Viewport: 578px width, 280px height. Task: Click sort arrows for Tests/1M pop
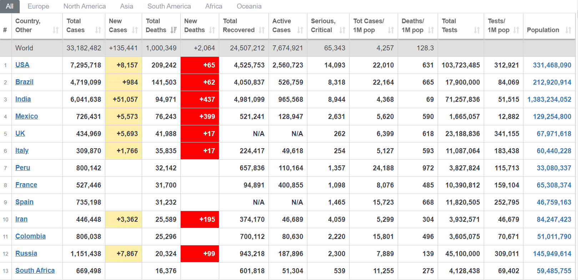pos(516,30)
